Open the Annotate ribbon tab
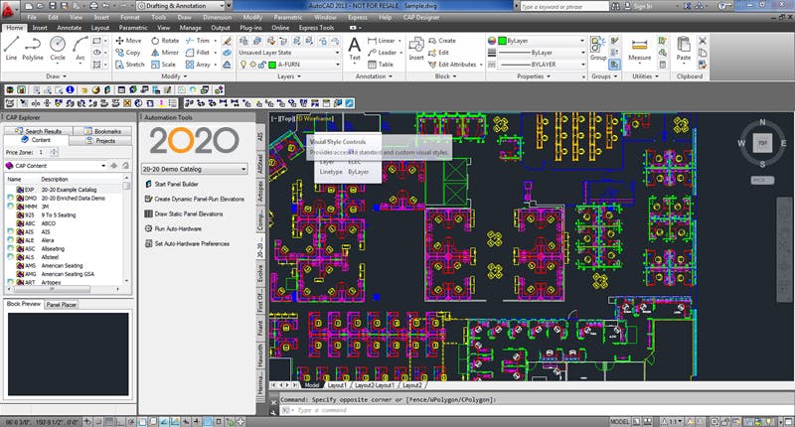 pos(72,28)
